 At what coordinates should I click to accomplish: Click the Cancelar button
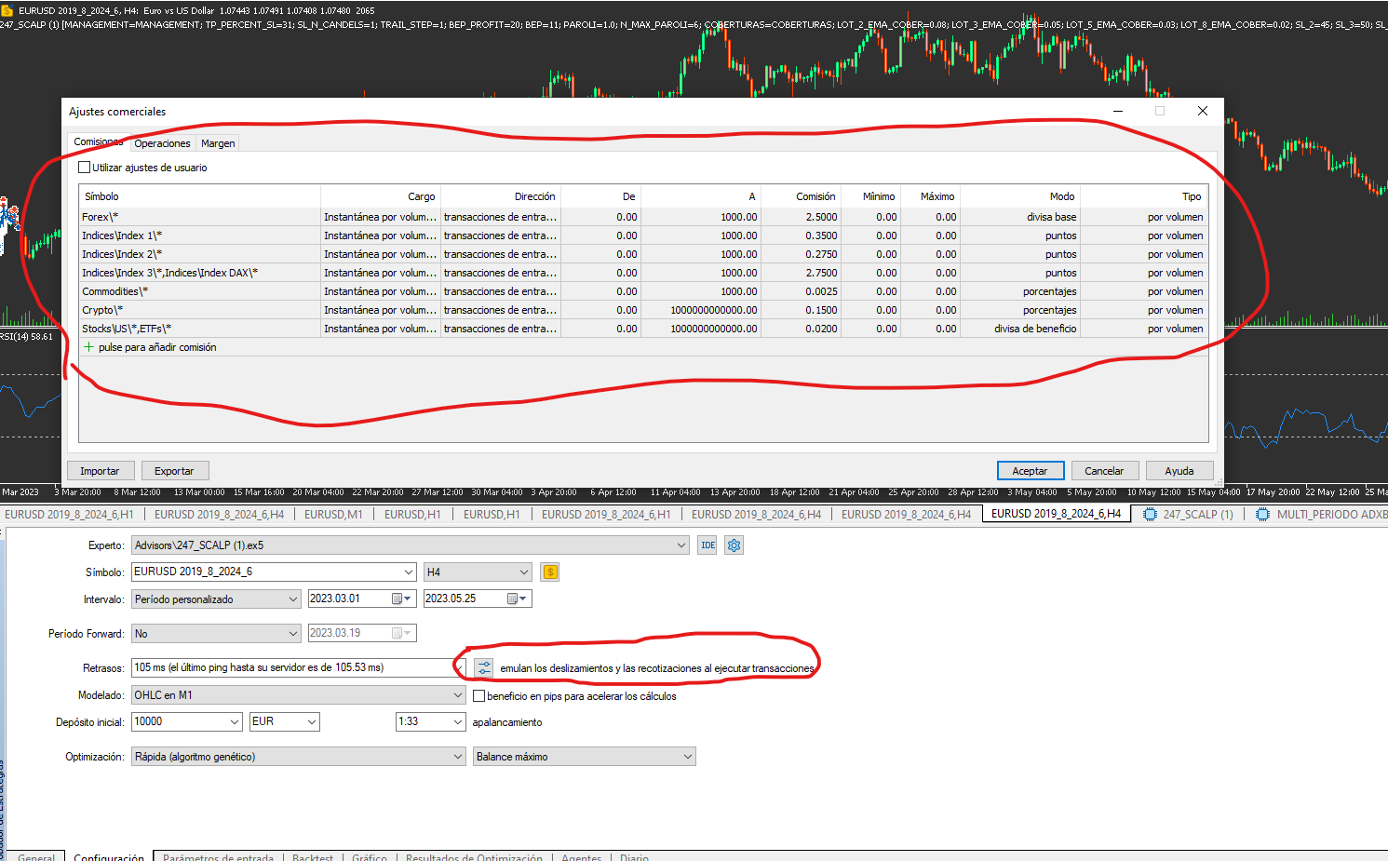(1104, 471)
